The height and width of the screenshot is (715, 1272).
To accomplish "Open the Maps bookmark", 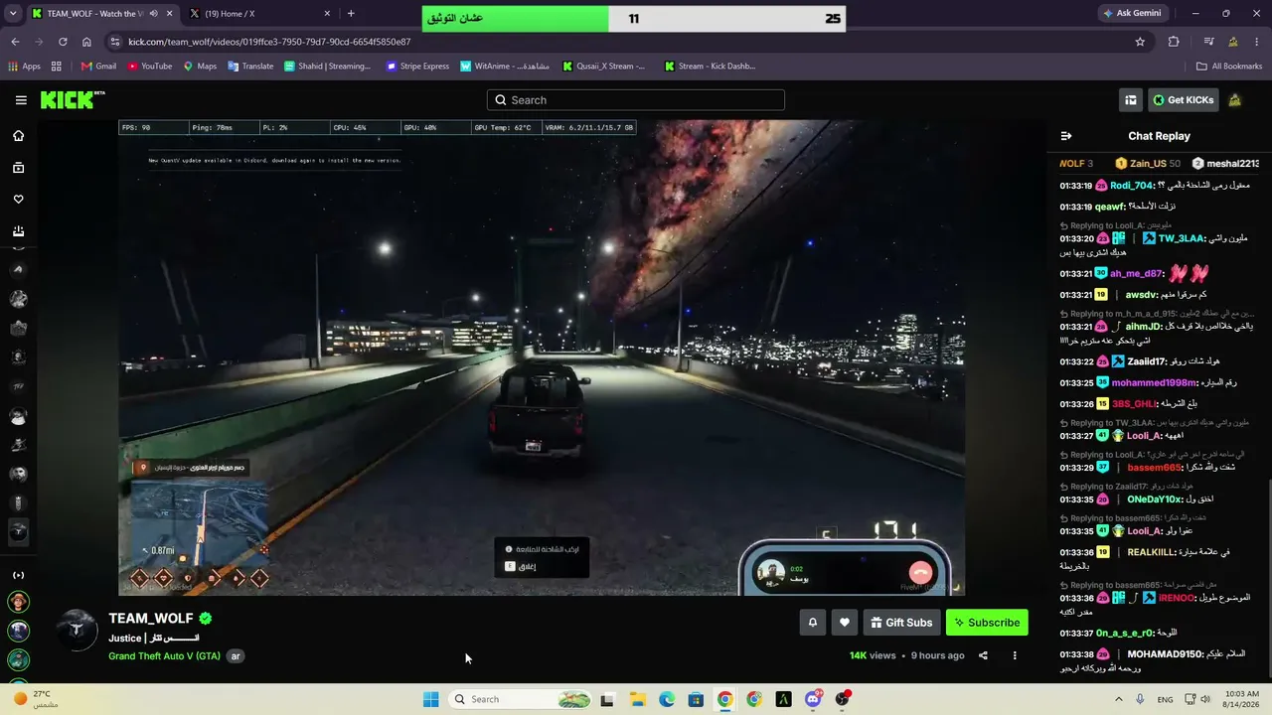I will click(200, 67).
